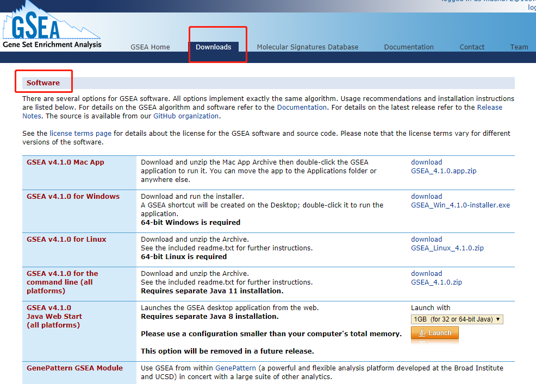Click the 'GSEA v4.1.0 Mac App' row title
Image resolution: width=536 pixels, height=384 pixels.
point(65,162)
